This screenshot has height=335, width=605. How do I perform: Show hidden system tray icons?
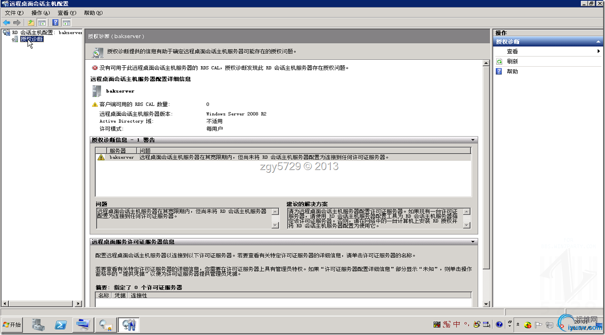coord(518,325)
